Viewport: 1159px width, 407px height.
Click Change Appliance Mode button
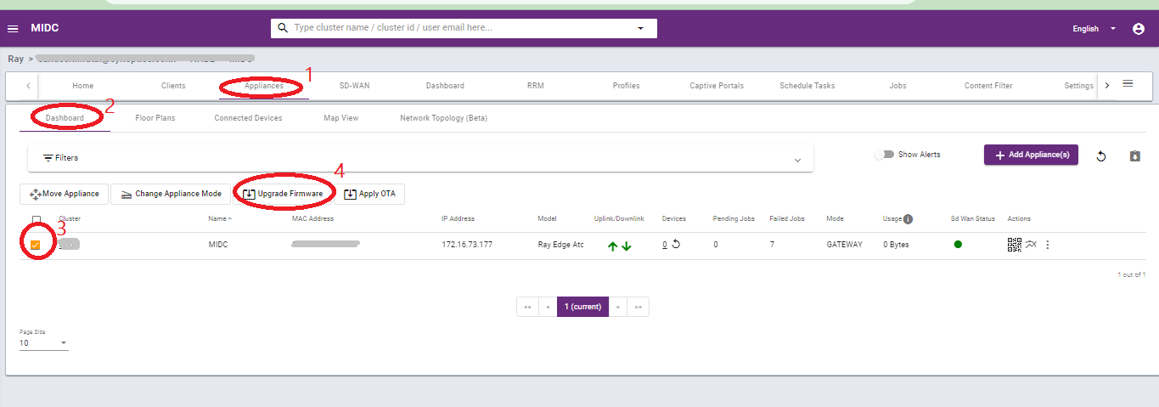click(170, 194)
